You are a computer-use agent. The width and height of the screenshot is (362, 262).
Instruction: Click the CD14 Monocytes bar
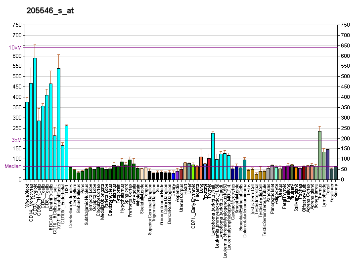pos(31,131)
